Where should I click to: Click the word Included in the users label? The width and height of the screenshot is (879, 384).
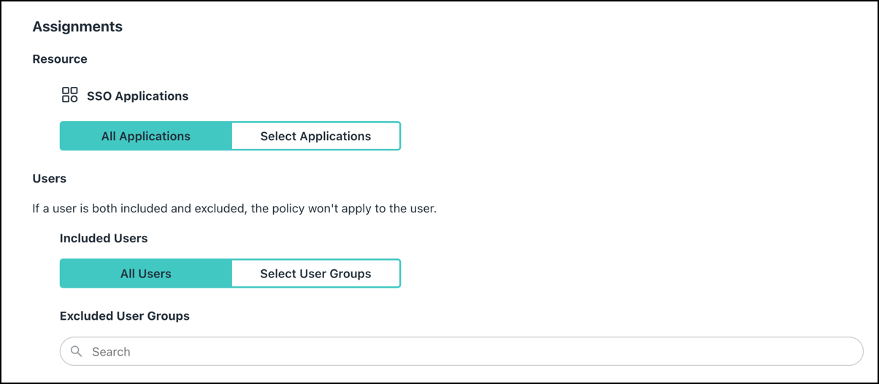[x=84, y=239]
